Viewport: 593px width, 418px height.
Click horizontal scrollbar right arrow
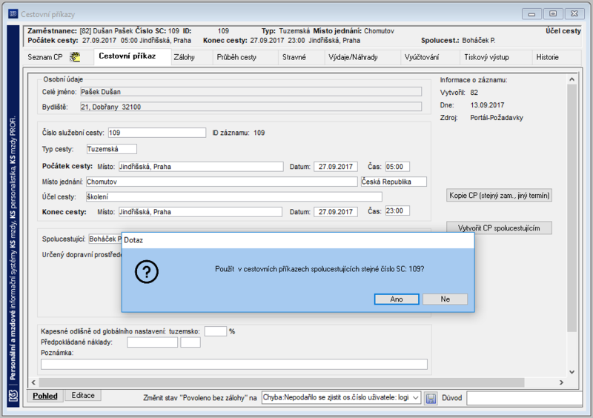click(x=561, y=382)
